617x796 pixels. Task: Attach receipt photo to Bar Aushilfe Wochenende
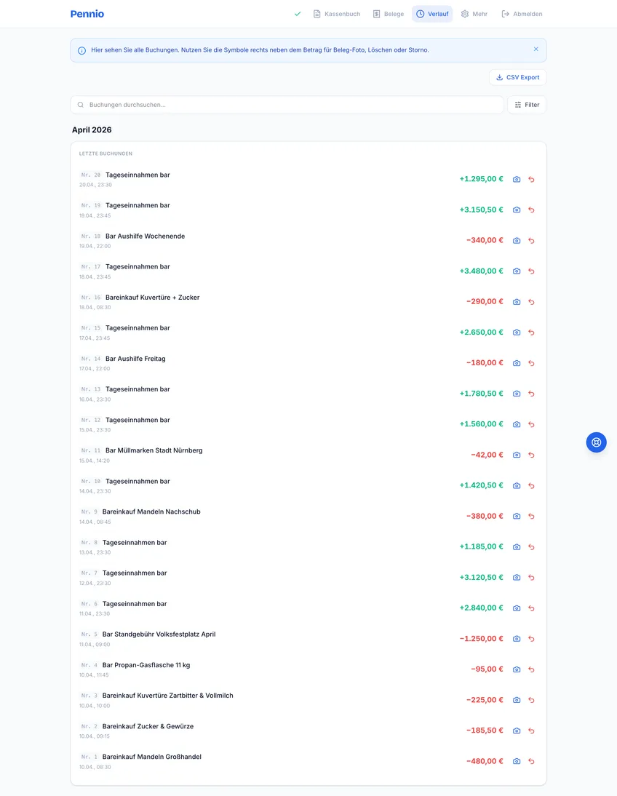point(517,241)
